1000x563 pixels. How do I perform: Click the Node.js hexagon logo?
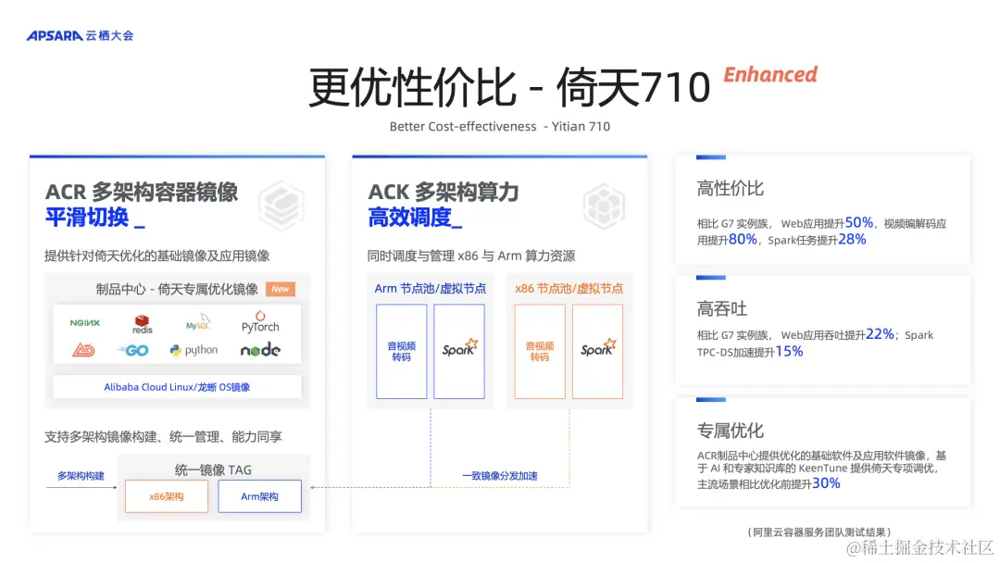261,351
